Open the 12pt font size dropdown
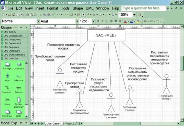This screenshot has width=184, height=126. [93, 21]
